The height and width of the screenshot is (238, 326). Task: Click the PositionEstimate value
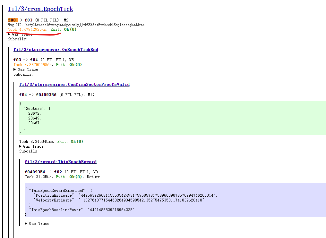pos(147,195)
